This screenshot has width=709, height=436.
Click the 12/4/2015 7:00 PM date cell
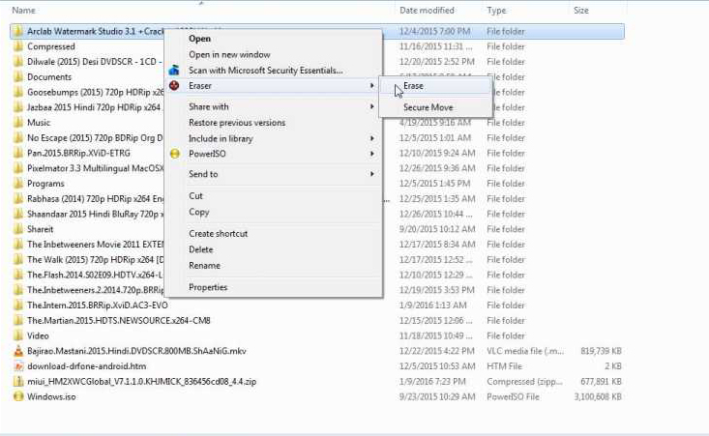(x=434, y=31)
